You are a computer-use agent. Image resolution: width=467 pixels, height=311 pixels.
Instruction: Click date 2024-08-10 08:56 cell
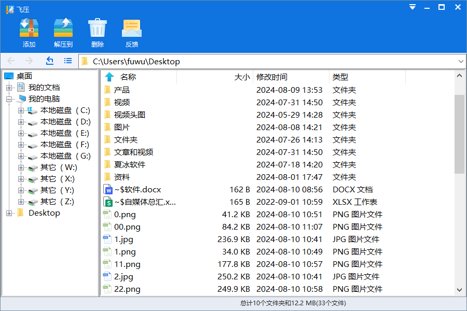tap(289, 190)
